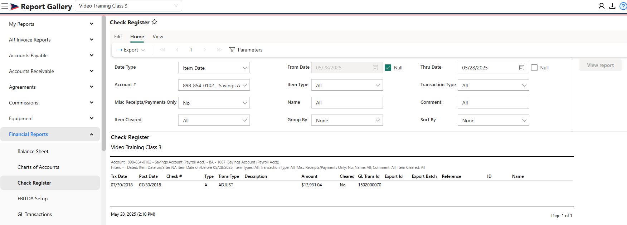The height and width of the screenshot is (225, 627).
Task: Click the sidebar vertical scrollbar
Action: click(104, 83)
